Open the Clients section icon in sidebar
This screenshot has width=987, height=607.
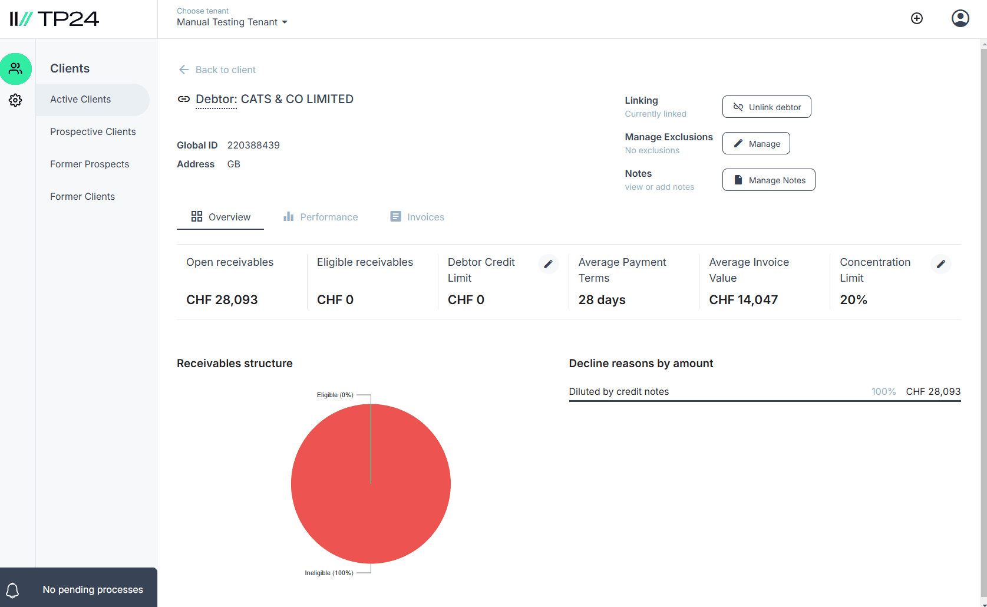[16, 69]
